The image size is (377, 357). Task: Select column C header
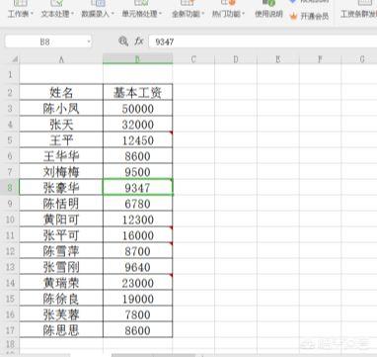point(193,59)
